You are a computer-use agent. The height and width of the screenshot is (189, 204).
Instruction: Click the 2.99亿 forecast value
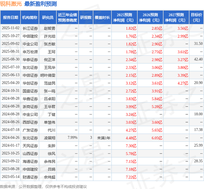click(x=183, y=36)
